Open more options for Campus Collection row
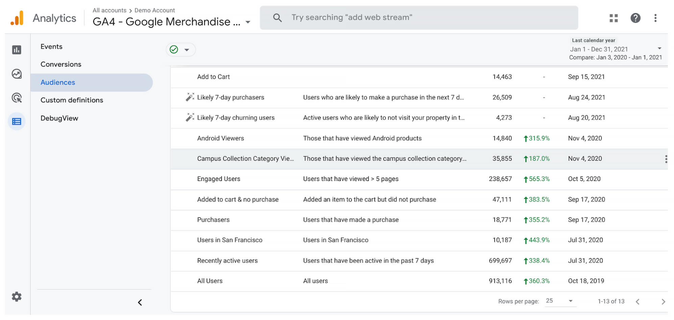The width and height of the screenshot is (674, 320). tap(666, 159)
